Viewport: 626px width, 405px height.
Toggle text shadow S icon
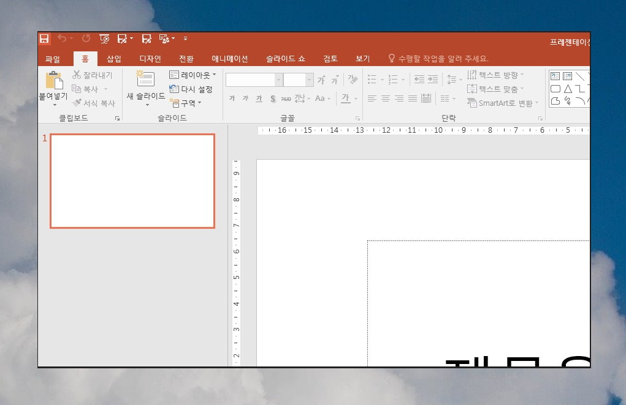pyautogui.click(x=273, y=98)
